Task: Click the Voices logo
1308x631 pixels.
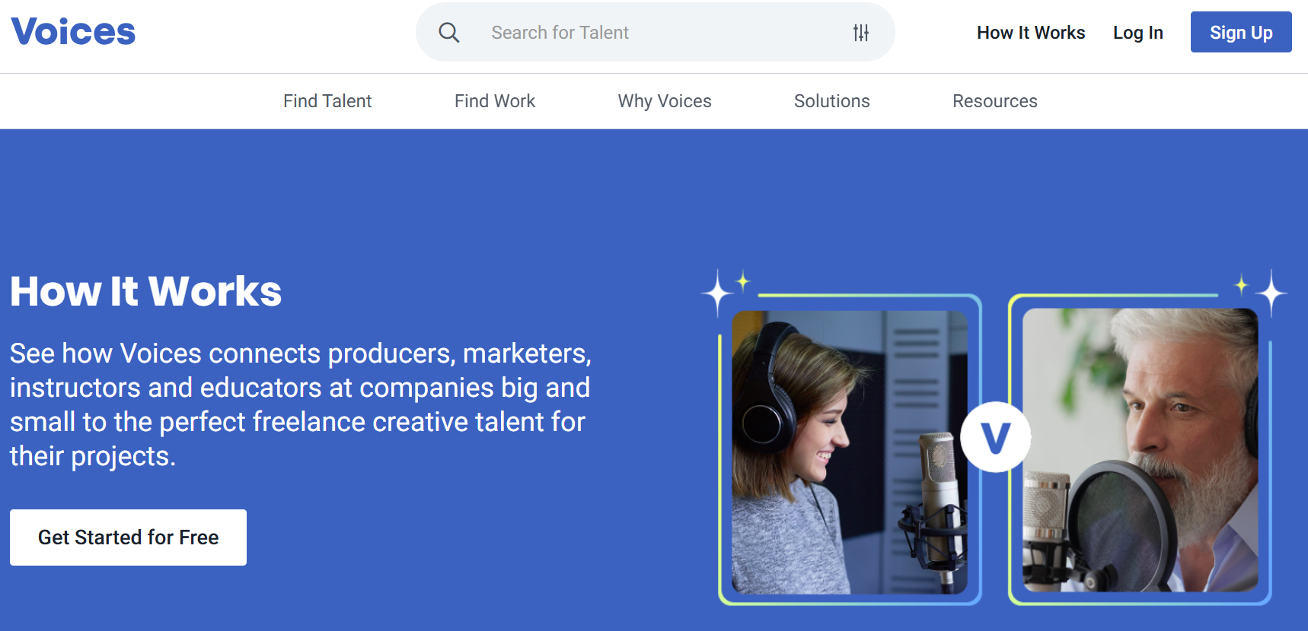Action: tap(73, 32)
